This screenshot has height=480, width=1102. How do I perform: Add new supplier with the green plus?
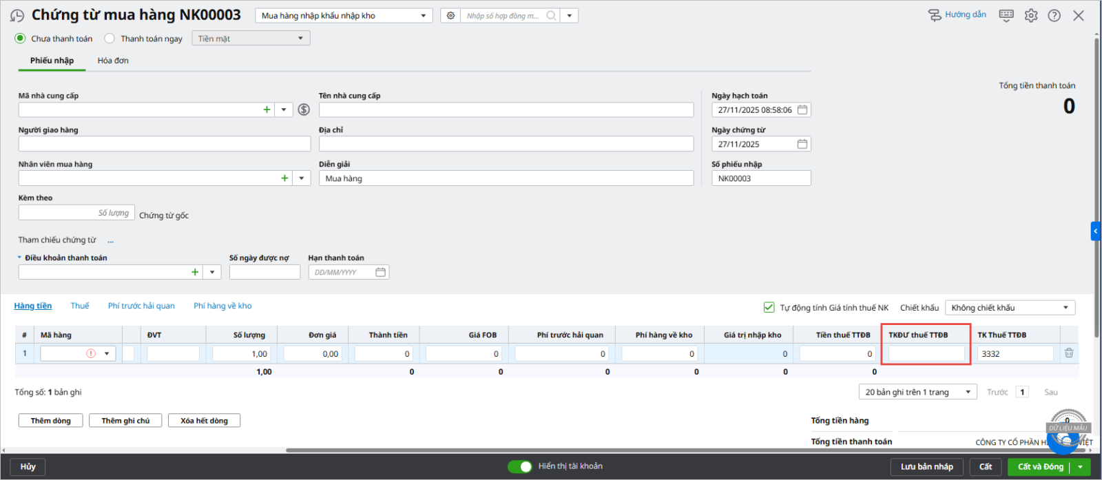pos(267,109)
